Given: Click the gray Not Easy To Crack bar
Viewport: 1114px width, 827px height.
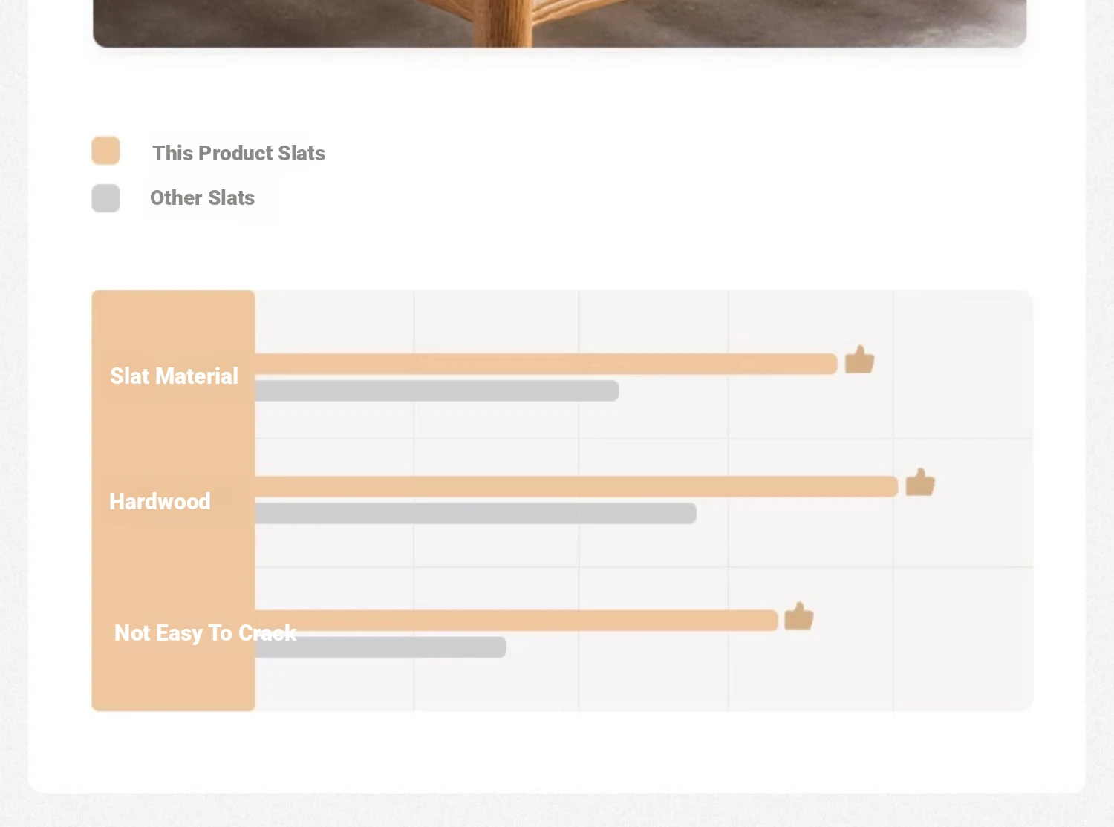Looking at the screenshot, I should click(401, 648).
